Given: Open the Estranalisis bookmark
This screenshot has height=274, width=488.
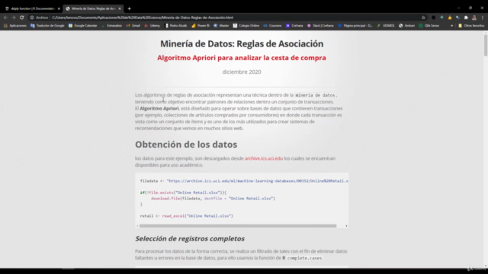Looking at the screenshot, I should pyautogui.click(x=111, y=26).
